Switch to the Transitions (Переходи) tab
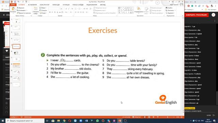Image resolution: width=218 pixels, height=123 pixels. tap(56, 5)
